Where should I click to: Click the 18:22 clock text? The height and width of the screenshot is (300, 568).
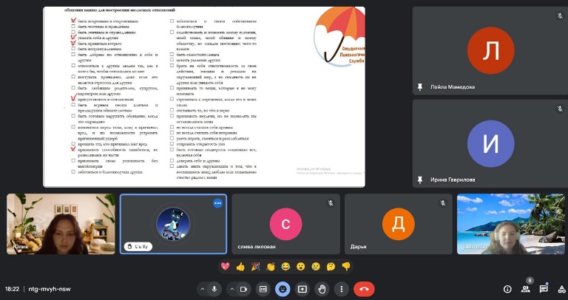13,289
